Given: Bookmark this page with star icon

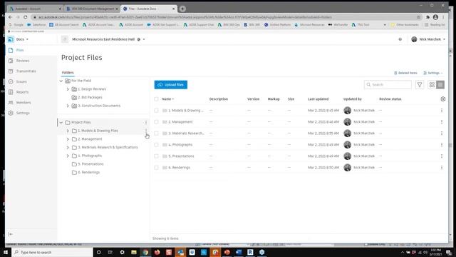Looking at the screenshot, I should (x=418, y=17).
